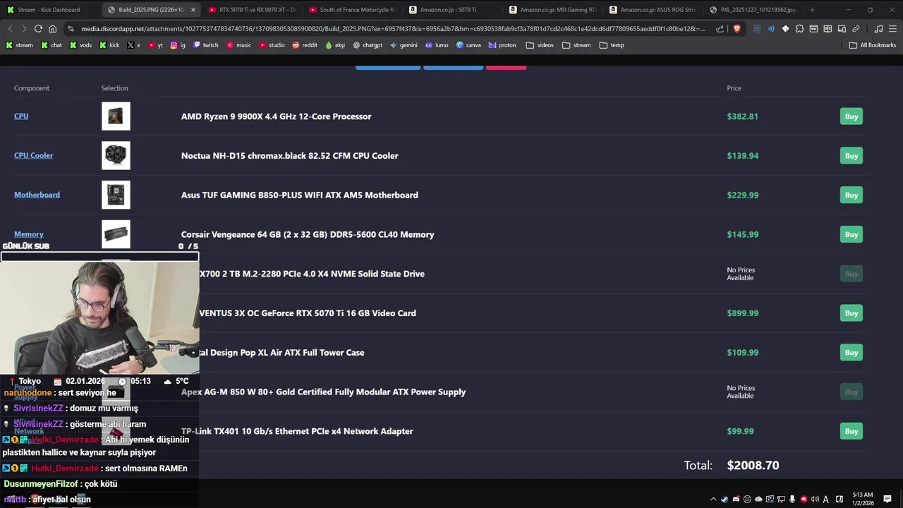903x508 pixels.
Task: Click the $2008.70 total price
Action: [753, 466]
